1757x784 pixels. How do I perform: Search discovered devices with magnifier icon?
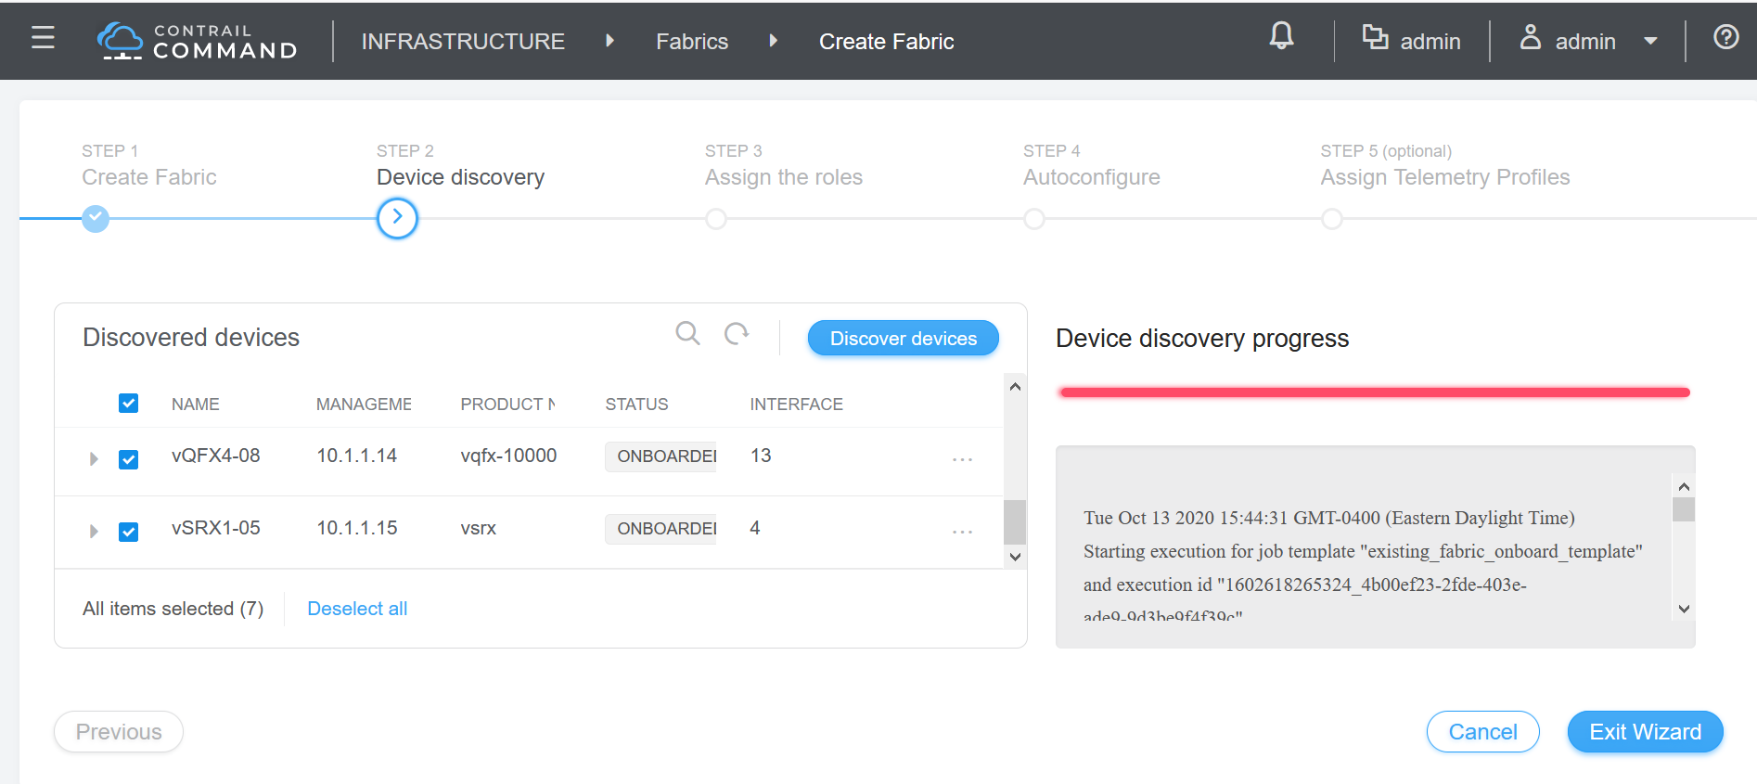(x=687, y=334)
